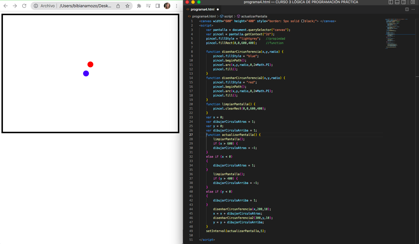Viewport: 419px width, 244px height.
Task: Toggle VS Code secondary side bar
Action: 404,2
